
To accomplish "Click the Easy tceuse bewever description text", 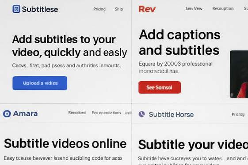I will [x=63, y=158].
